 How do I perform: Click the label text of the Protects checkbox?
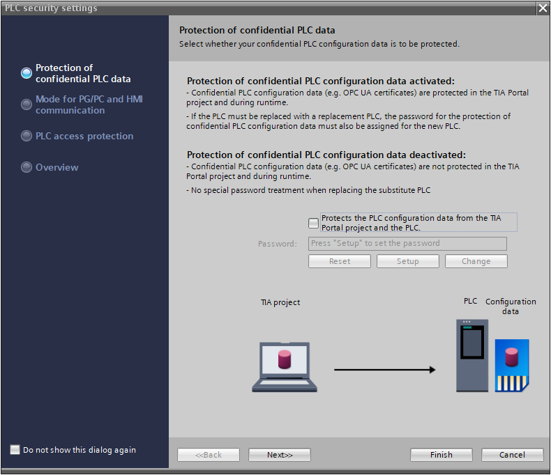(x=411, y=223)
